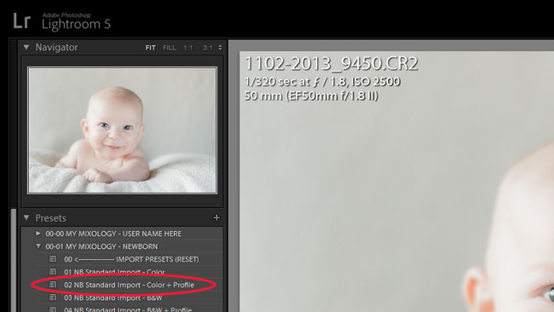This screenshot has height=312, width=554.
Task: Collapse 00-01 MY MIXOLOGY - NEWBORN folder
Action: [x=38, y=246]
